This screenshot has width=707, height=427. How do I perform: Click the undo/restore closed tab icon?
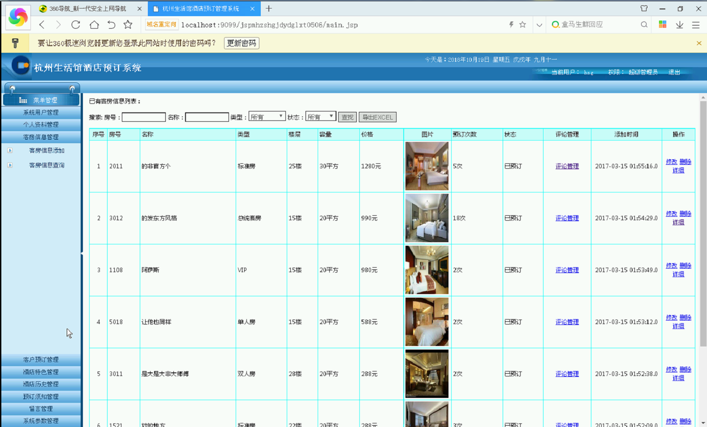[111, 25]
